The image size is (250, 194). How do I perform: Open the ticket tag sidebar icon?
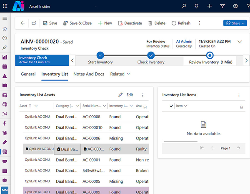(x=5, y=142)
